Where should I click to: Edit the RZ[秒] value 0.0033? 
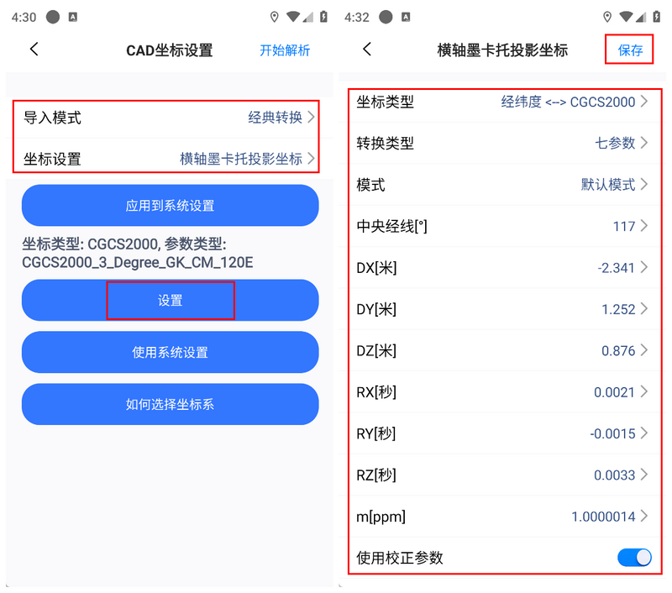[501, 475]
